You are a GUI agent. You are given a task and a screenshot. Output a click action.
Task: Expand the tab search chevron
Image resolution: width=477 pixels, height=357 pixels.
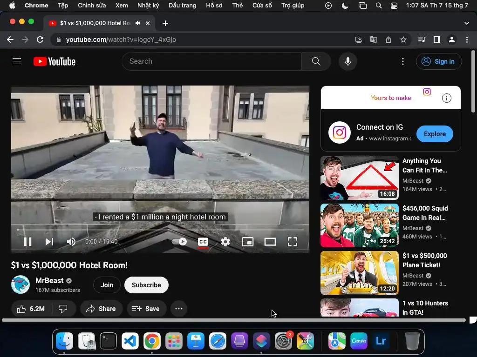coord(467,23)
